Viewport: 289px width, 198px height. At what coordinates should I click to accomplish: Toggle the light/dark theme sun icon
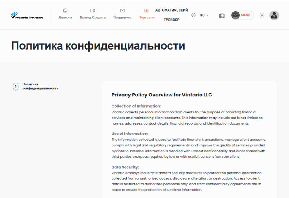click(262, 15)
